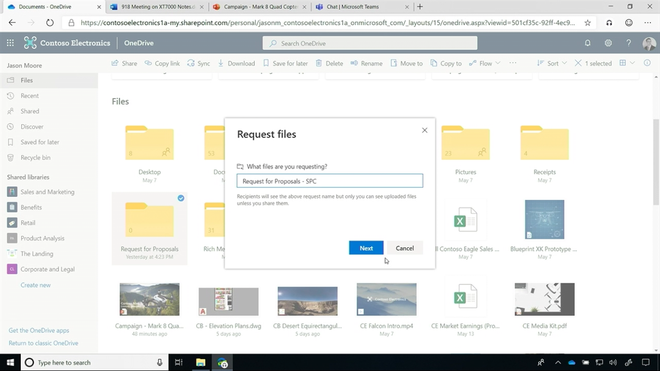The width and height of the screenshot is (660, 371).
Task: Click the notifications bell icon
Action: coord(588,43)
